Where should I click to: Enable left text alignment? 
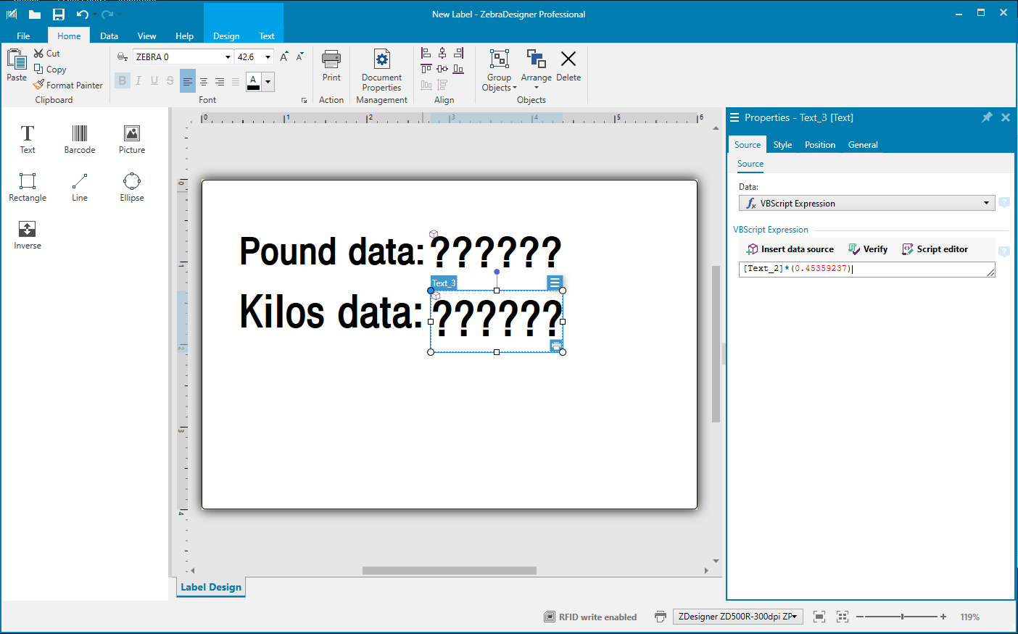(x=188, y=82)
